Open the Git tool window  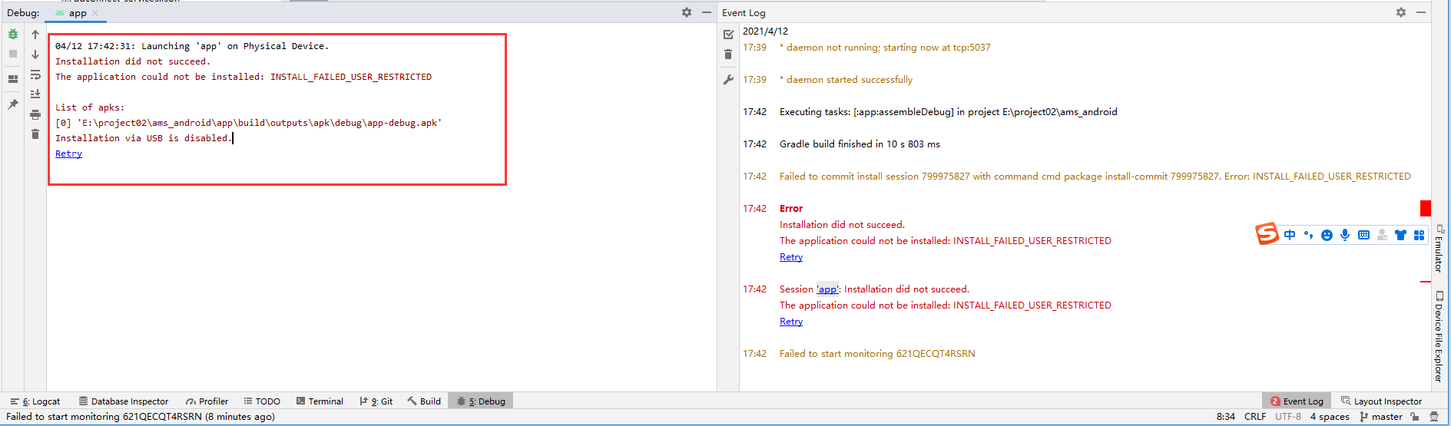pyautogui.click(x=376, y=401)
